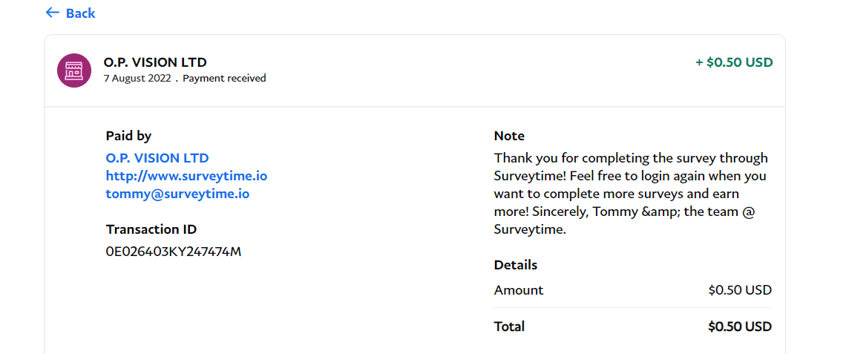
Task: Go back via the Back link
Action: tap(71, 13)
